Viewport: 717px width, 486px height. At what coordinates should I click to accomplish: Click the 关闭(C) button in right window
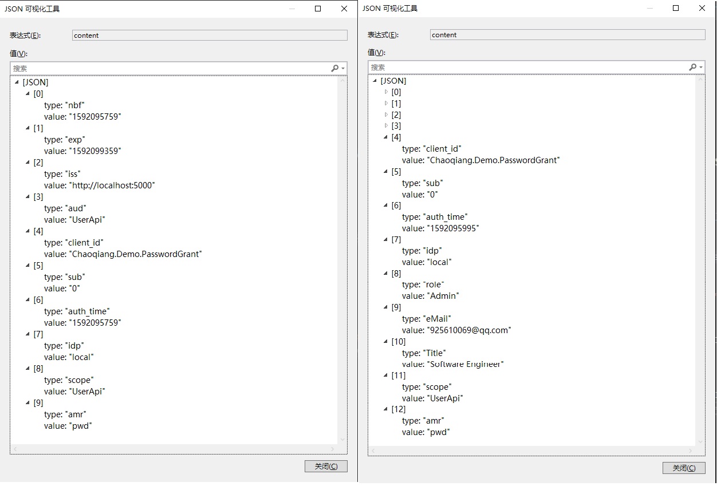click(684, 468)
